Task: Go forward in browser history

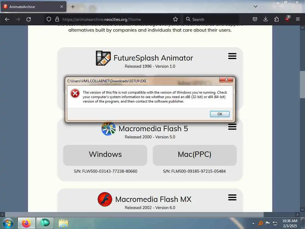Action: [18, 19]
